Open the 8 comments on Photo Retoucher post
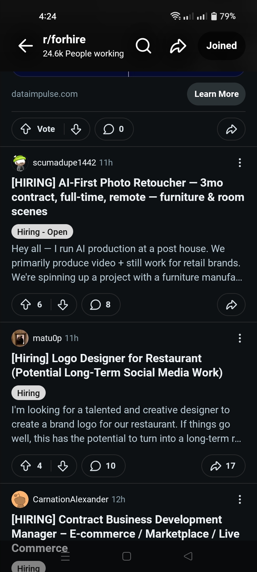This screenshot has width=257, height=572. [x=101, y=305]
